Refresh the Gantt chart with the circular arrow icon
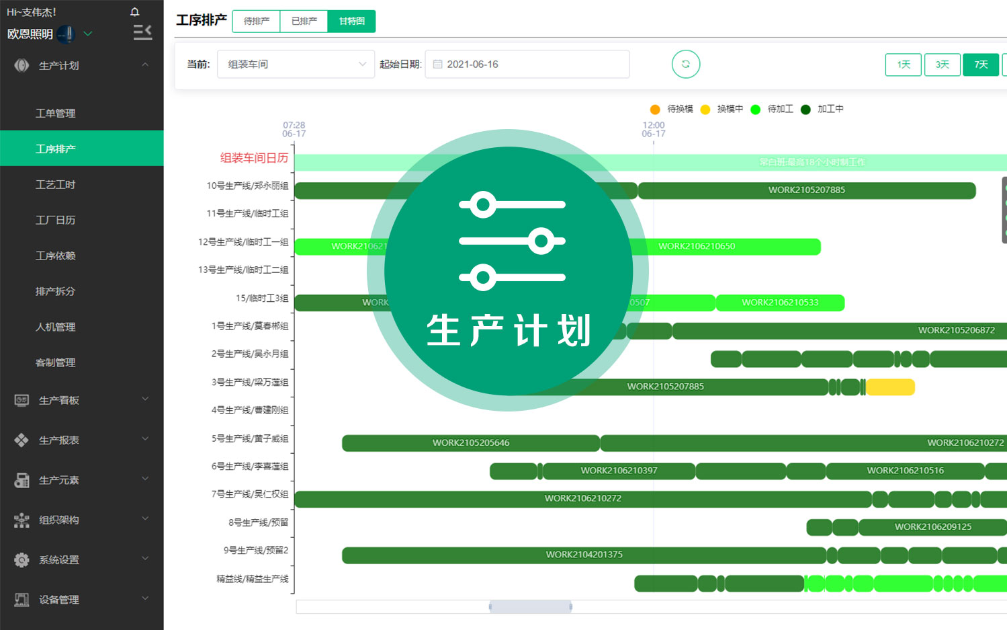The height and width of the screenshot is (630, 1007). coord(685,64)
